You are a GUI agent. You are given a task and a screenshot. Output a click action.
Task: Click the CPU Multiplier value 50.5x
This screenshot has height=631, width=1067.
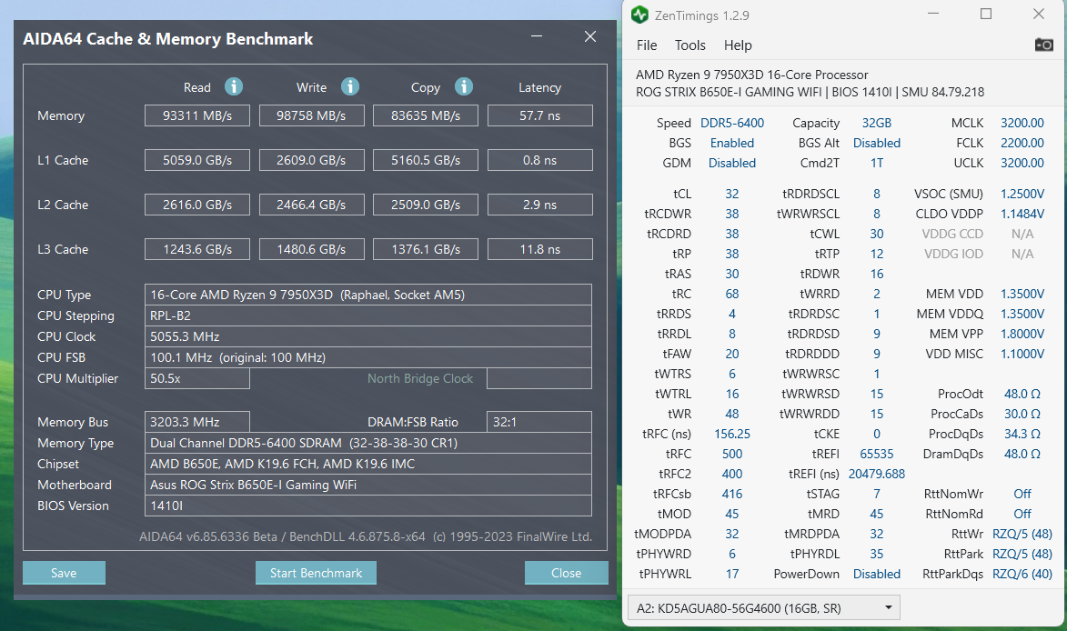[197, 379]
